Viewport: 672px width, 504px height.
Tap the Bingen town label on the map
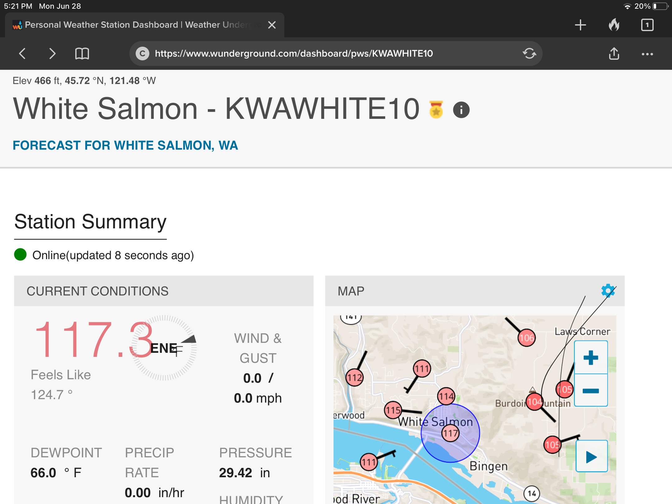(x=488, y=466)
